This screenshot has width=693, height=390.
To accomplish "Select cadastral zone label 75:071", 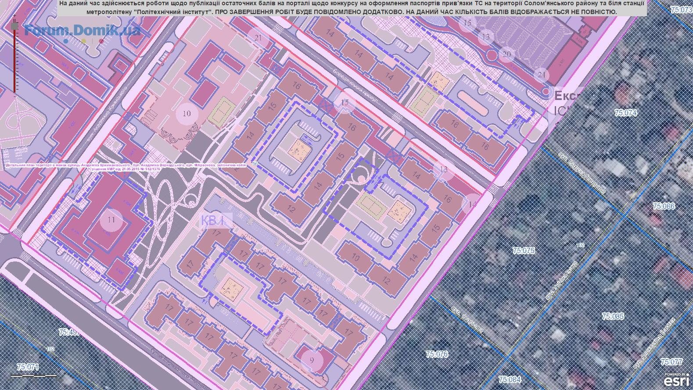I will point(28,367).
